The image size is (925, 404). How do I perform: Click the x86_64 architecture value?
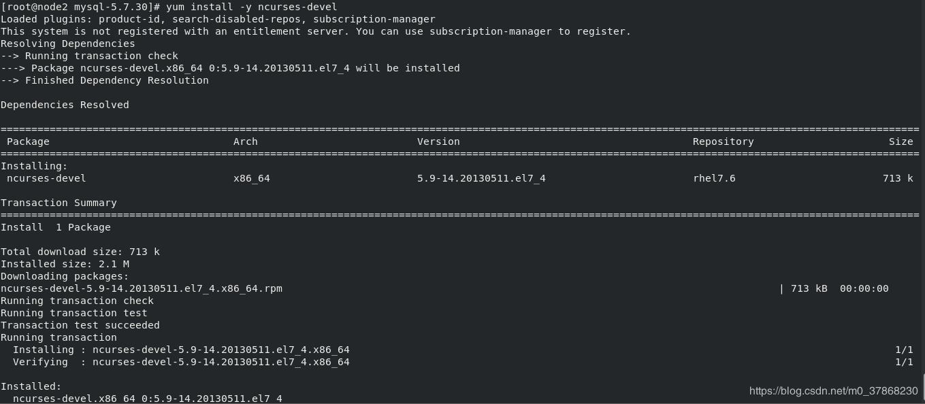(252, 178)
